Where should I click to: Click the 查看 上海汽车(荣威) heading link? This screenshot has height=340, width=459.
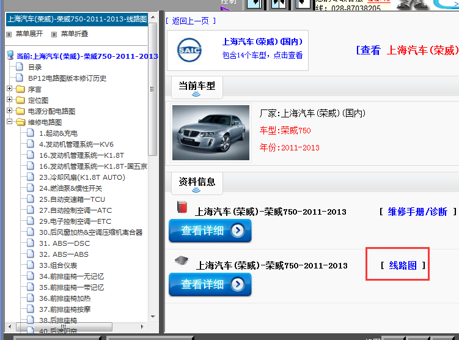pyautogui.click(x=407, y=50)
